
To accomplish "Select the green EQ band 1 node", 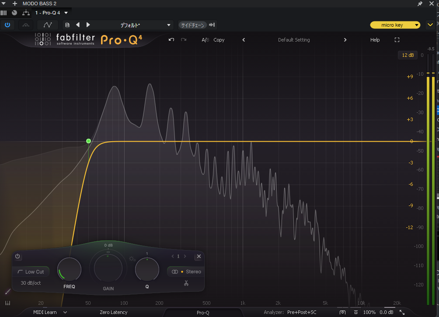I will tap(89, 141).
